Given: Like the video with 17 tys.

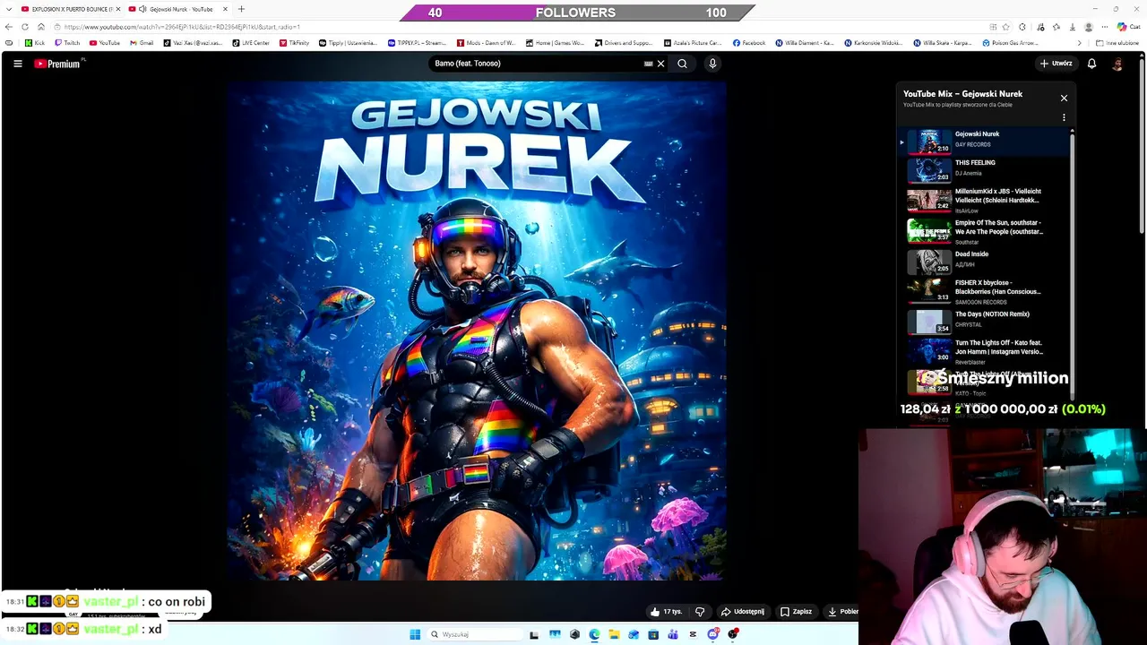Looking at the screenshot, I should point(666,612).
